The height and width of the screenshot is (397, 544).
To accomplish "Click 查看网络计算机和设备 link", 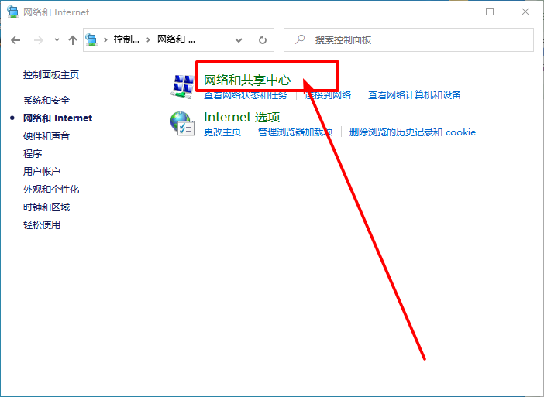I will [x=414, y=95].
